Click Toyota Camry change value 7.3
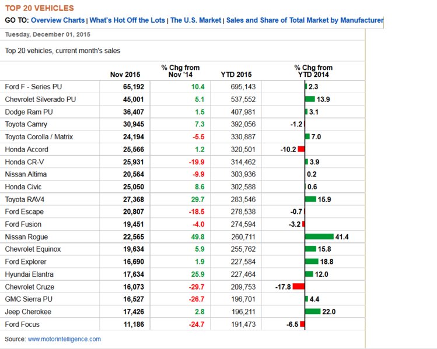This screenshot has height=349, width=437. [x=200, y=125]
